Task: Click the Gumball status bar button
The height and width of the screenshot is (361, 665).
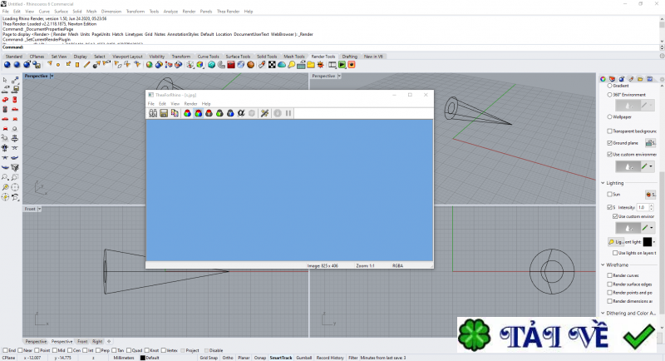Action: [x=303, y=357]
